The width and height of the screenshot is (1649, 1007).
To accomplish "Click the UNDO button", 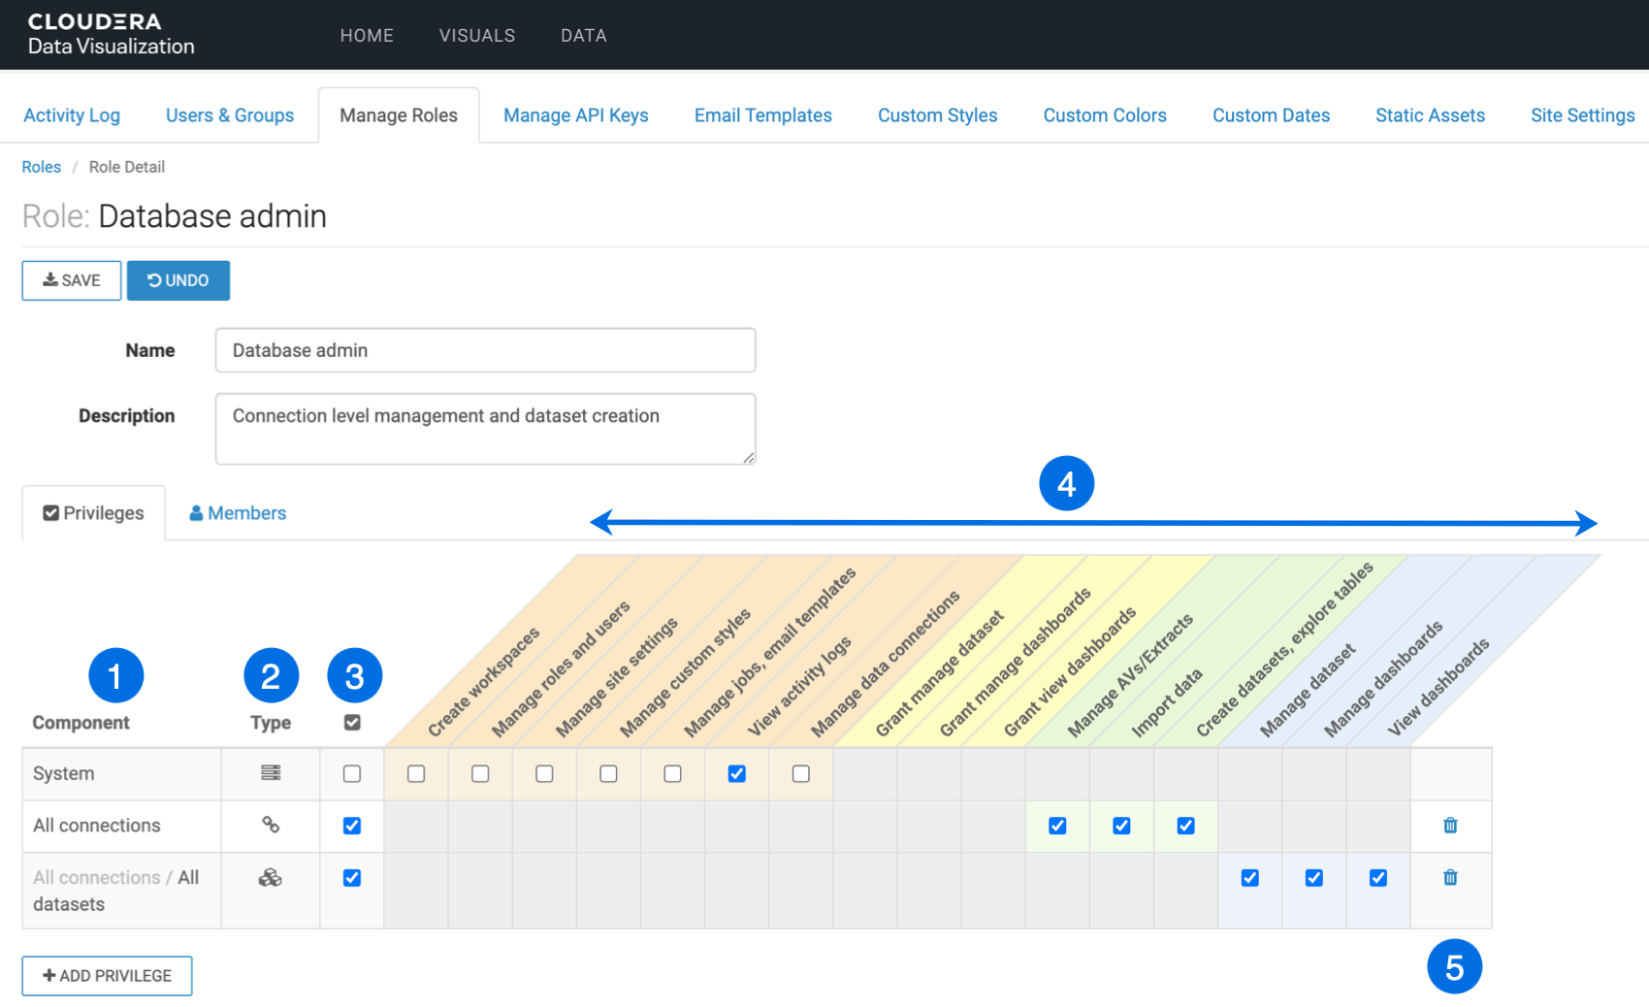I will coord(178,280).
